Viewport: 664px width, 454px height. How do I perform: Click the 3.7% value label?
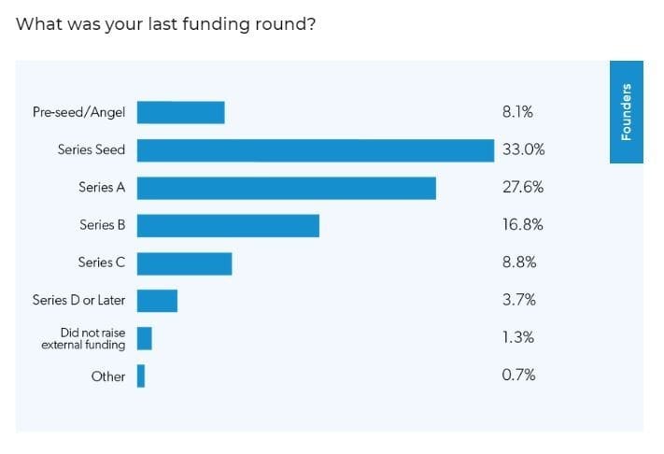[519, 300]
